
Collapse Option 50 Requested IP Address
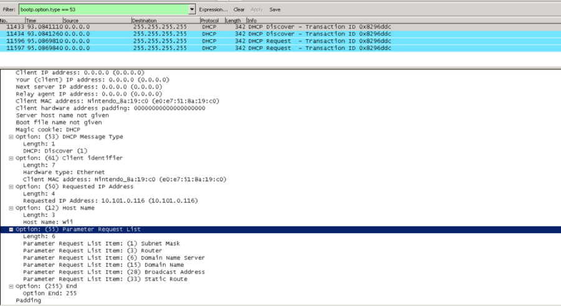[11, 186]
